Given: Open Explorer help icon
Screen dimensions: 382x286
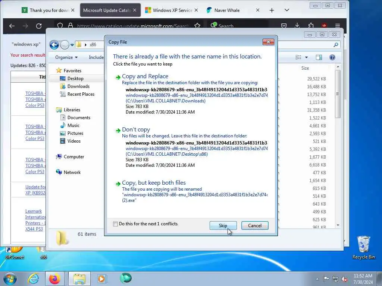Looking at the screenshot, I should tap(332, 57).
